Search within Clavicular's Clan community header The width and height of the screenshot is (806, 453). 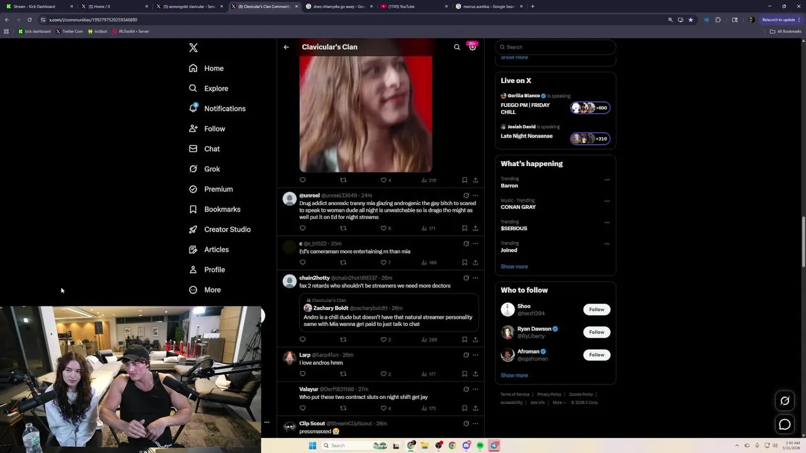(x=457, y=47)
